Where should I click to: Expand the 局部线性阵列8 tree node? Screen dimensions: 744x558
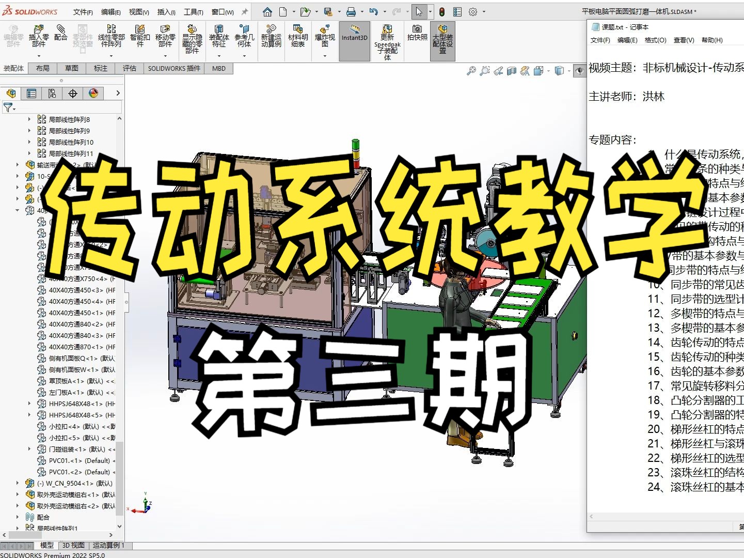(29, 119)
